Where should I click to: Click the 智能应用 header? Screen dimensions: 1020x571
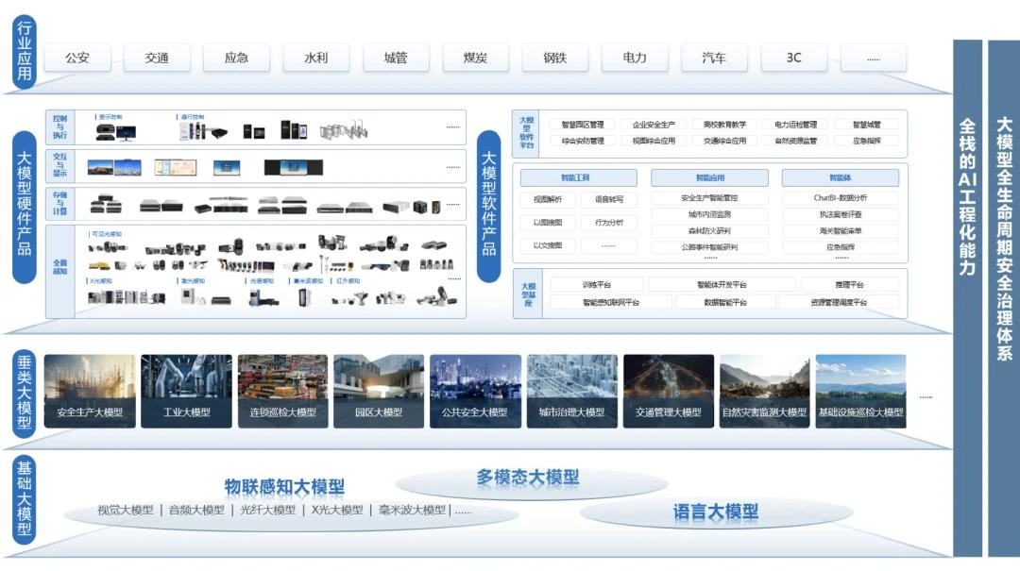coord(709,177)
